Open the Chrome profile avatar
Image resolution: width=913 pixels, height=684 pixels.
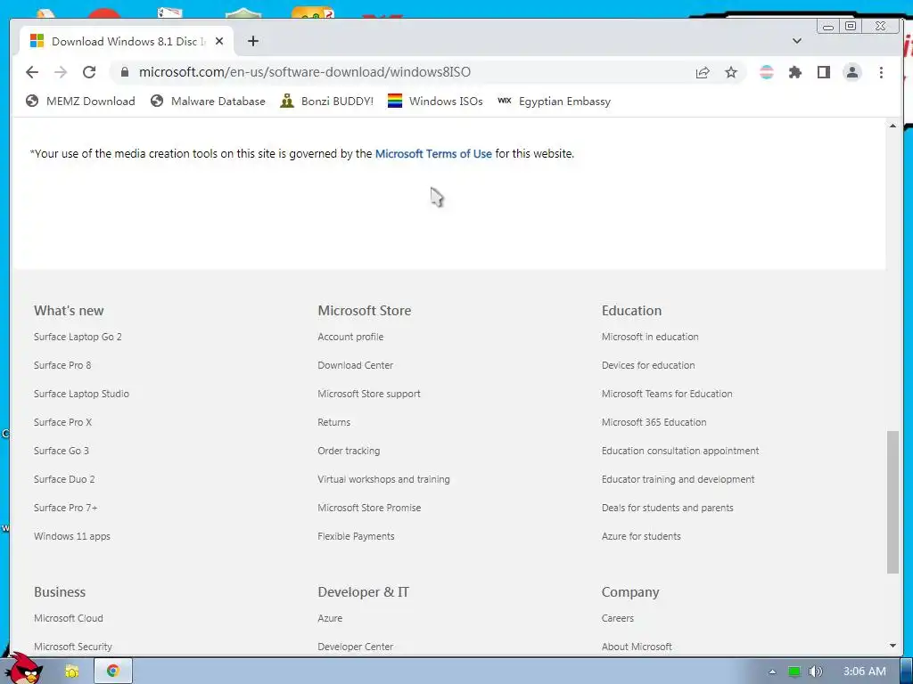tap(851, 72)
